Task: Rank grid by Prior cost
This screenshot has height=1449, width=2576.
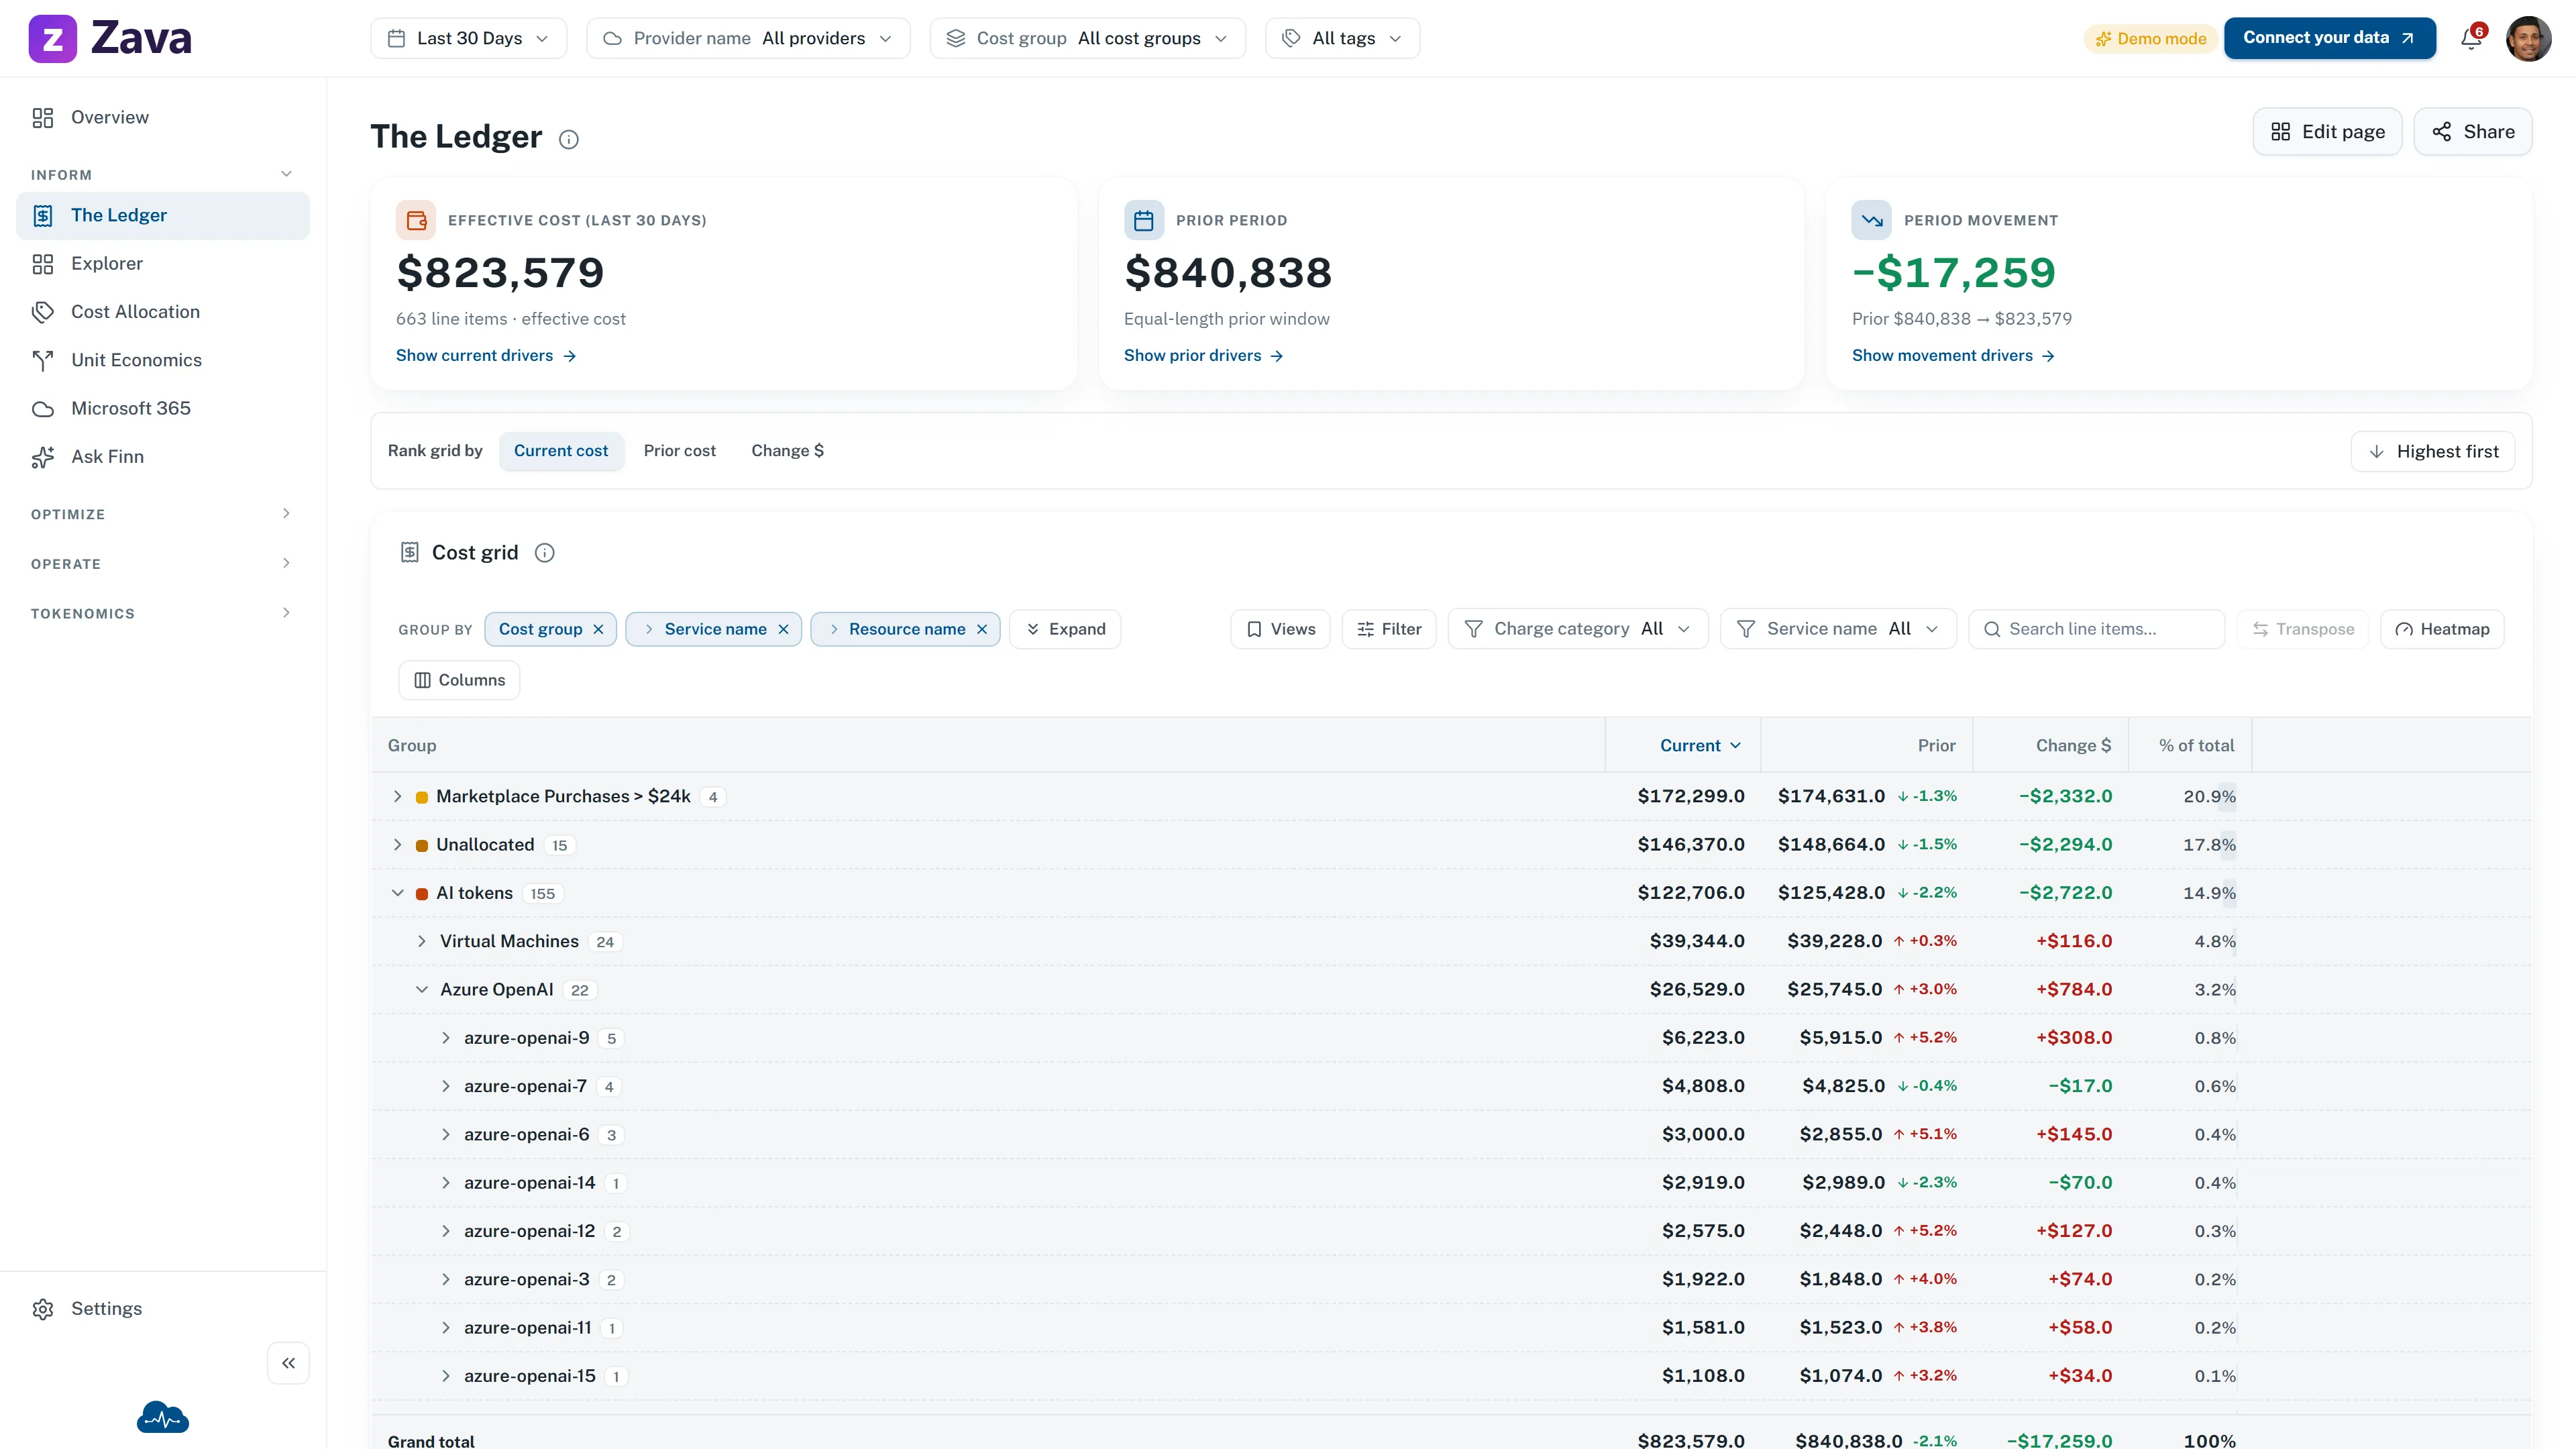Action: tap(680, 451)
